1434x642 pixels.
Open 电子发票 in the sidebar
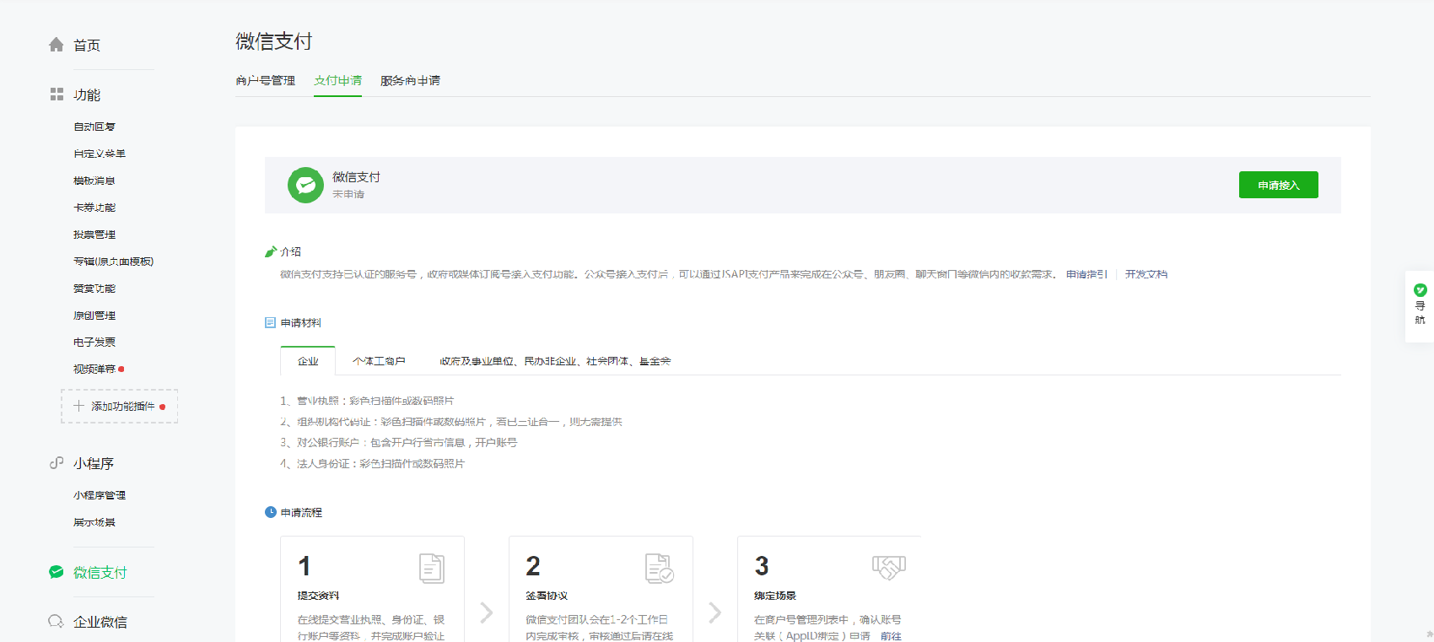tap(94, 342)
